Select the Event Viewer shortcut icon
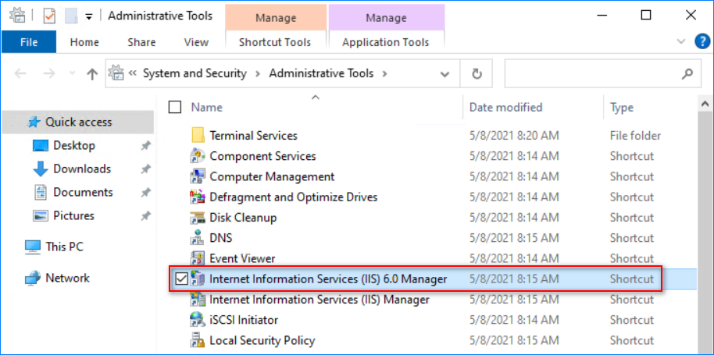This screenshot has height=355, width=714. click(x=197, y=258)
